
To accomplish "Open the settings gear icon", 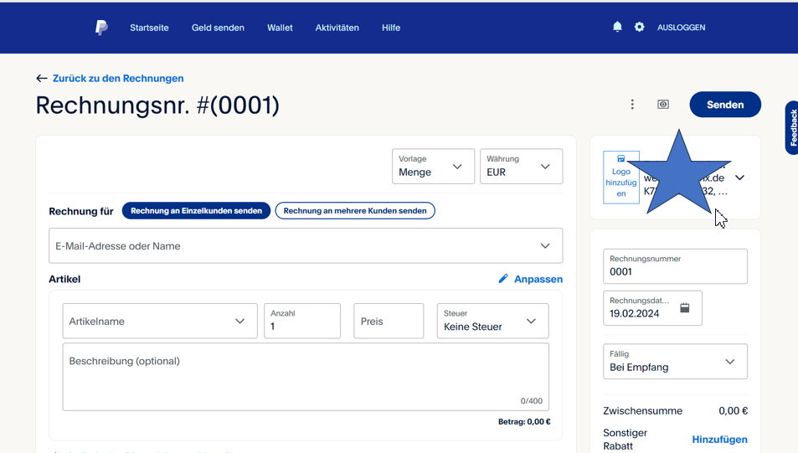I will (x=639, y=27).
